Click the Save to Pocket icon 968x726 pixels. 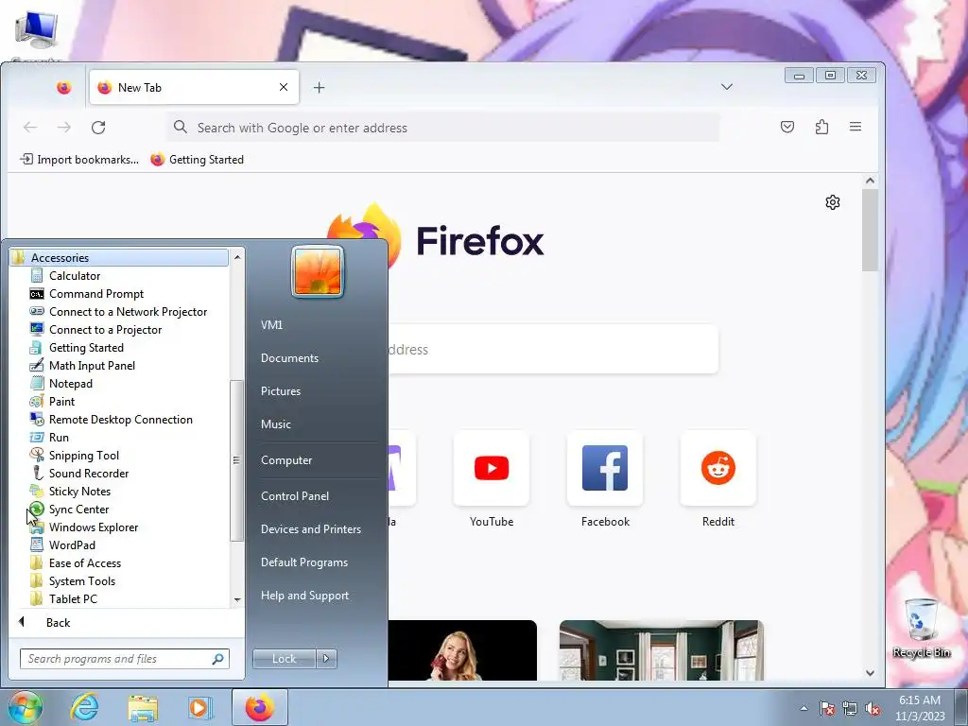pyautogui.click(x=787, y=128)
